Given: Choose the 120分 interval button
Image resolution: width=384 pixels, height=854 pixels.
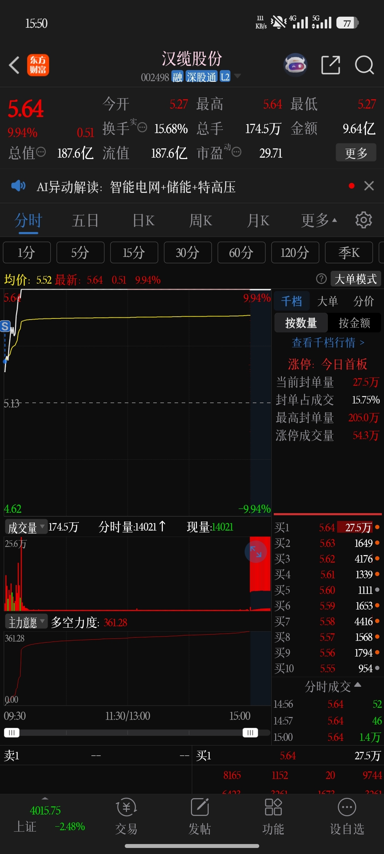Looking at the screenshot, I should 295,252.
